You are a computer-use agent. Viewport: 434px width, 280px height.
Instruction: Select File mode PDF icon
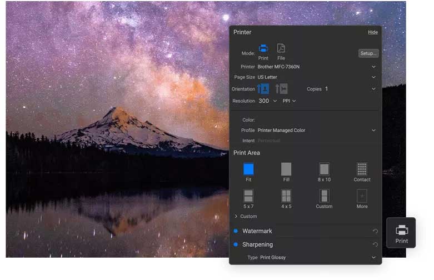click(x=281, y=48)
